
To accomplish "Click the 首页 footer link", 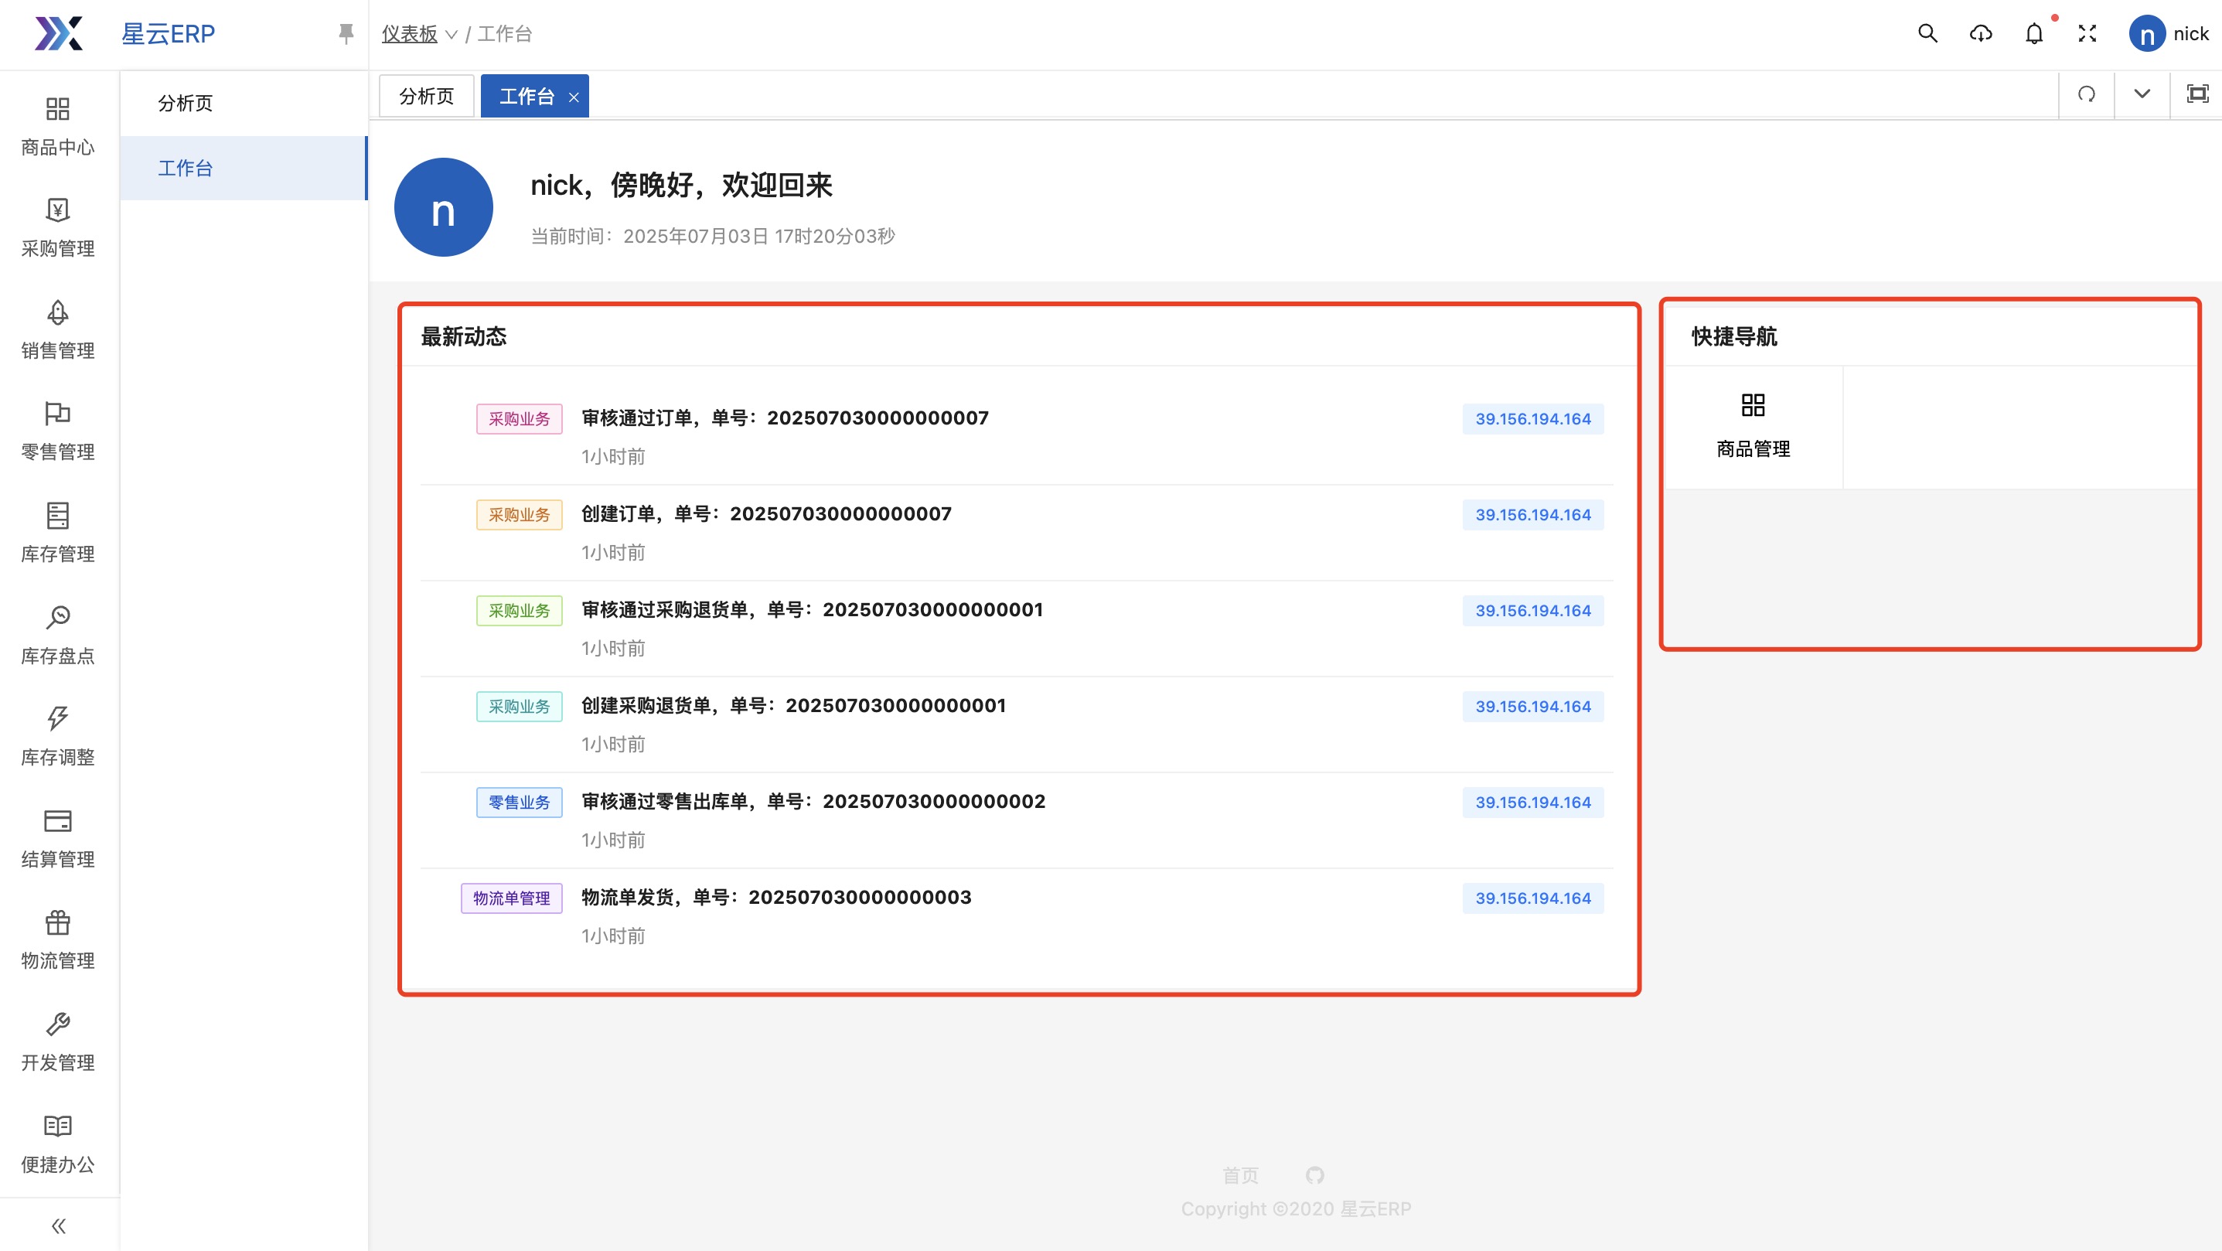I will tap(1239, 1175).
